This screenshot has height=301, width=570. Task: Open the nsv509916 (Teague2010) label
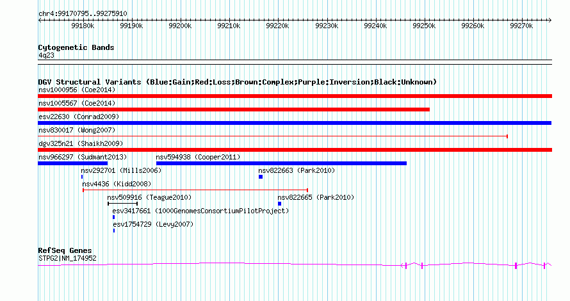coord(149,197)
